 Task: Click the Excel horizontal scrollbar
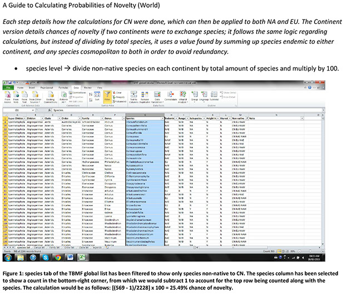click(x=257, y=248)
